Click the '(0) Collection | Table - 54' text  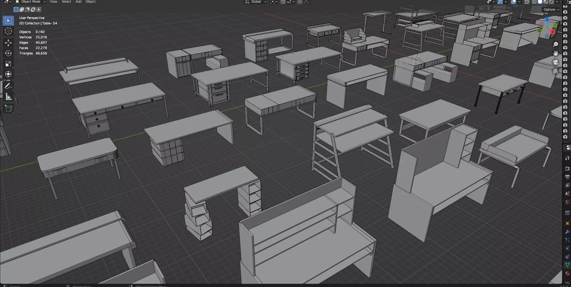tap(38, 23)
